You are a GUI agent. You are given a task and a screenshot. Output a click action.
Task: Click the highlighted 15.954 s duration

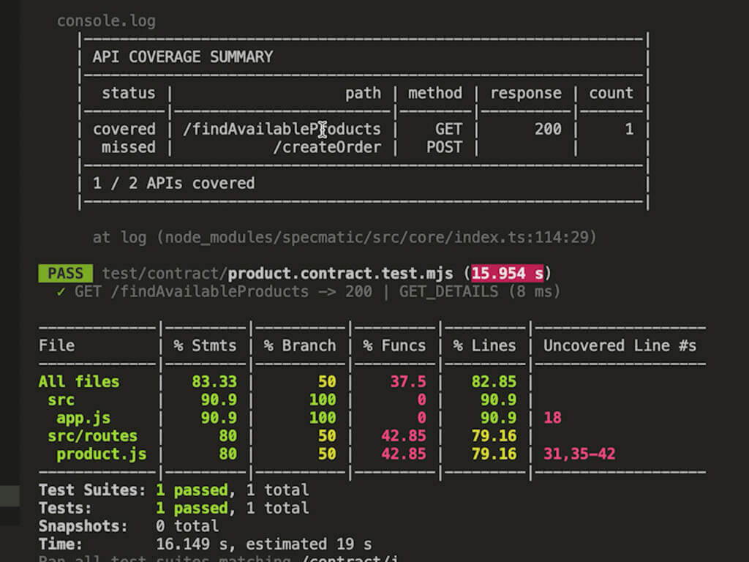point(508,274)
